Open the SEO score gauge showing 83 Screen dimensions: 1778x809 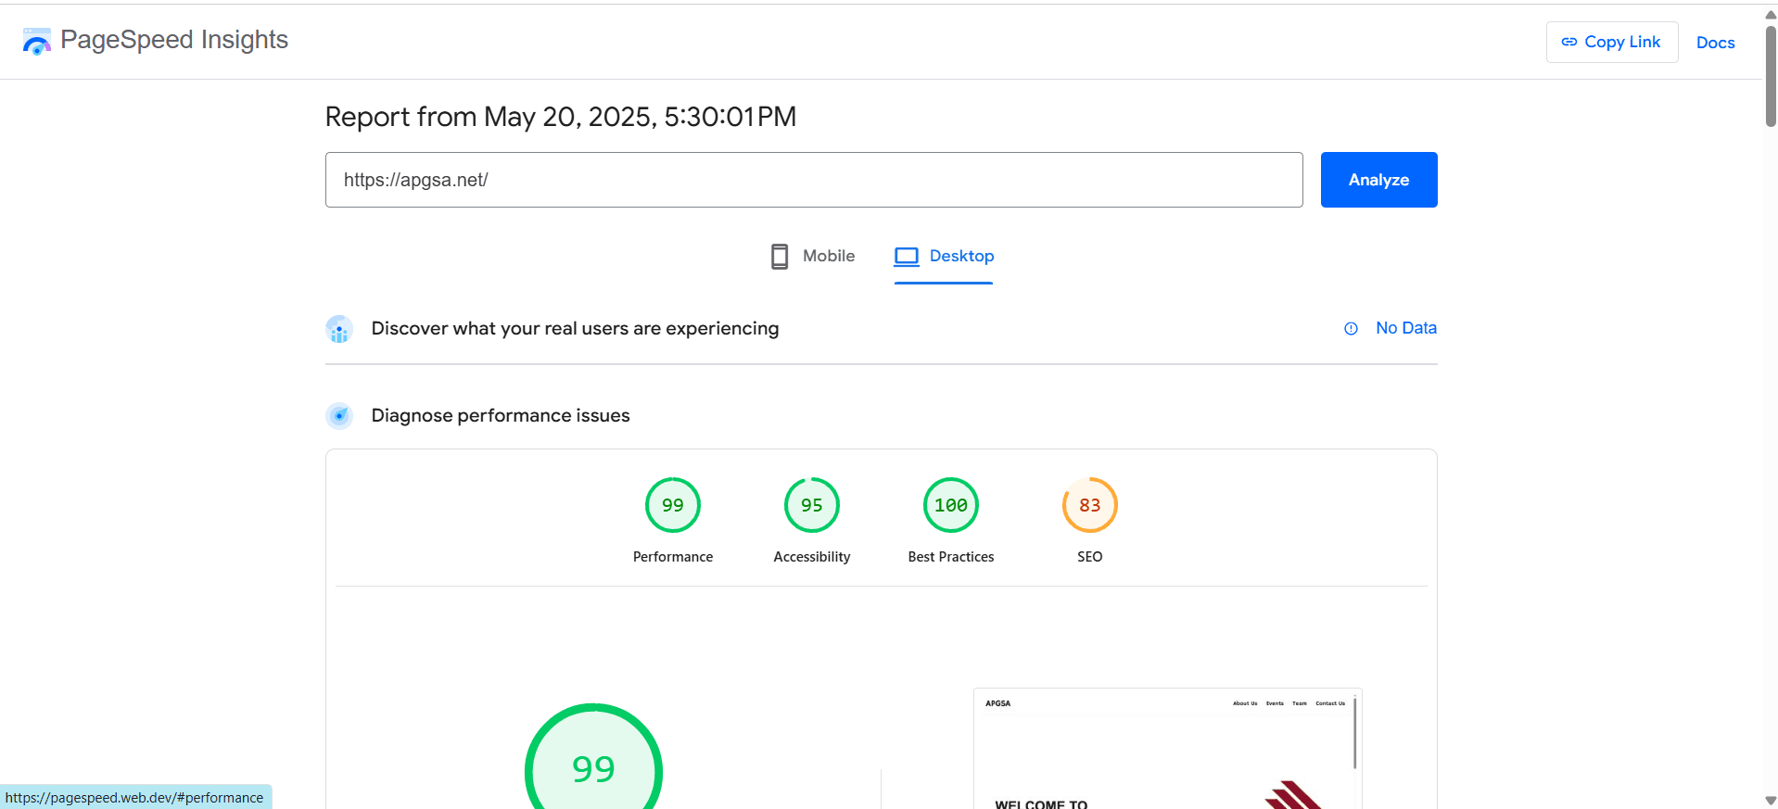tap(1090, 505)
